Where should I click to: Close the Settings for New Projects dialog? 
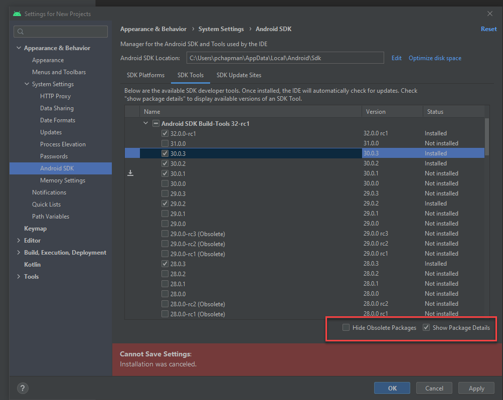[x=489, y=14]
